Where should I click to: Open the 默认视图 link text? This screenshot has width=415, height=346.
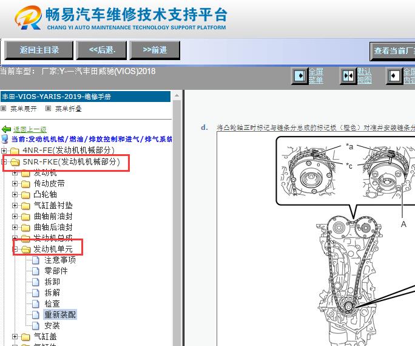pos(365,76)
